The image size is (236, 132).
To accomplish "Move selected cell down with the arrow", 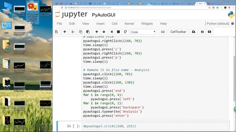I will [104, 32].
